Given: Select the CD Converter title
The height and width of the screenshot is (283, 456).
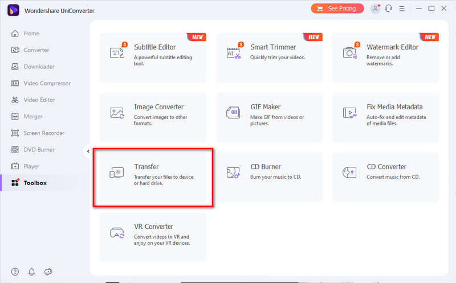Looking at the screenshot, I should (x=386, y=167).
